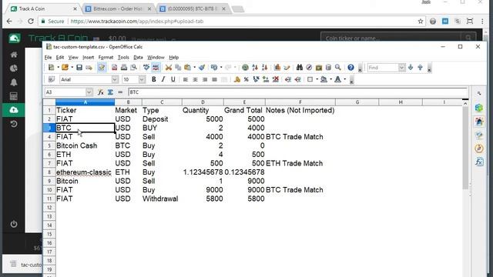The image size is (493, 277).
Task: Open the Paste options dropdown arrow
Action: (x=194, y=68)
